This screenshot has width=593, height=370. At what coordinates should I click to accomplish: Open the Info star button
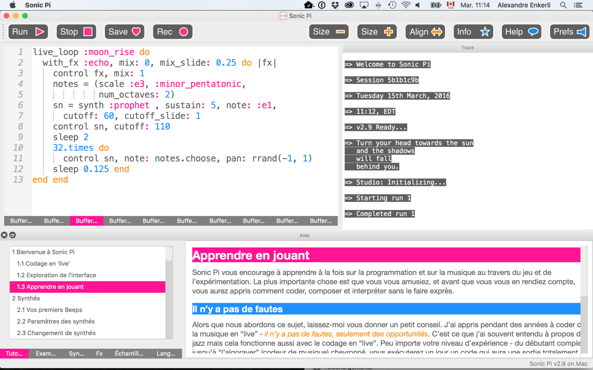(473, 32)
